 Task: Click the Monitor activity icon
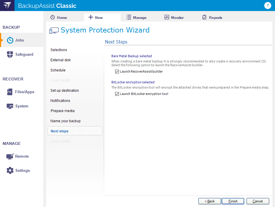tap(167, 17)
